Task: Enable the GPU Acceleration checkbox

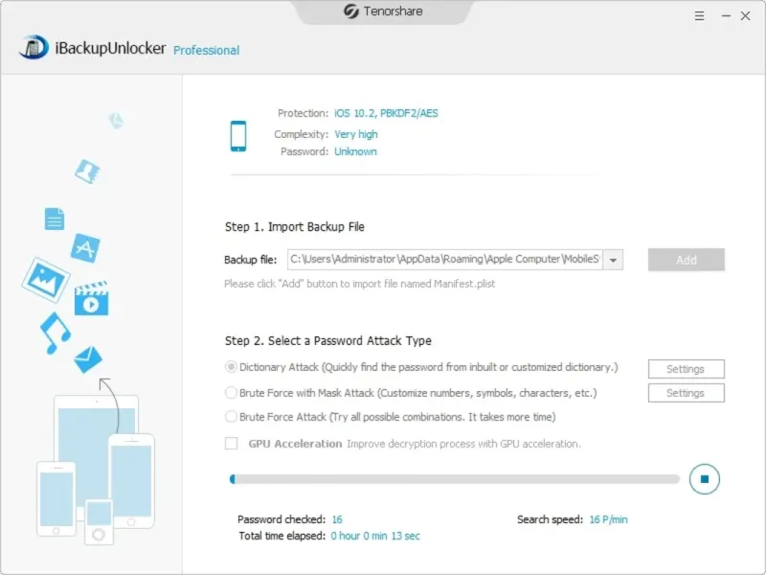Action: (231, 444)
